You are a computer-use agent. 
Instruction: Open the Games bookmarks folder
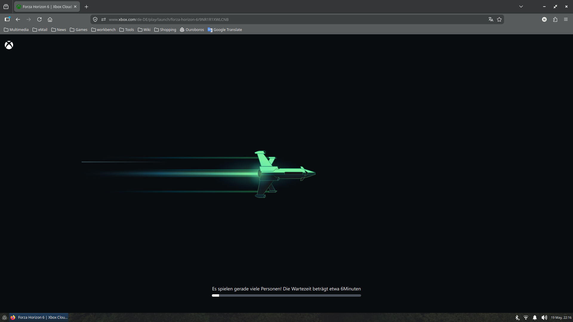(x=78, y=30)
